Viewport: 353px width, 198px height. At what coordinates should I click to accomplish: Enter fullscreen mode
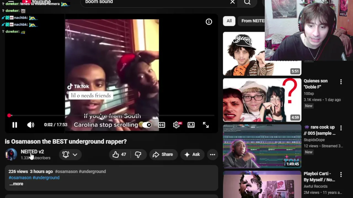[206, 125]
